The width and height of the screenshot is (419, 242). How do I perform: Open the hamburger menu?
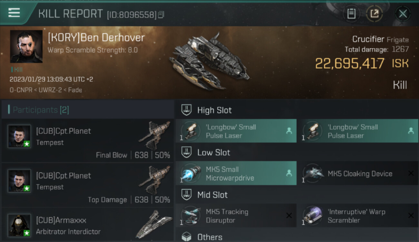pos(14,13)
